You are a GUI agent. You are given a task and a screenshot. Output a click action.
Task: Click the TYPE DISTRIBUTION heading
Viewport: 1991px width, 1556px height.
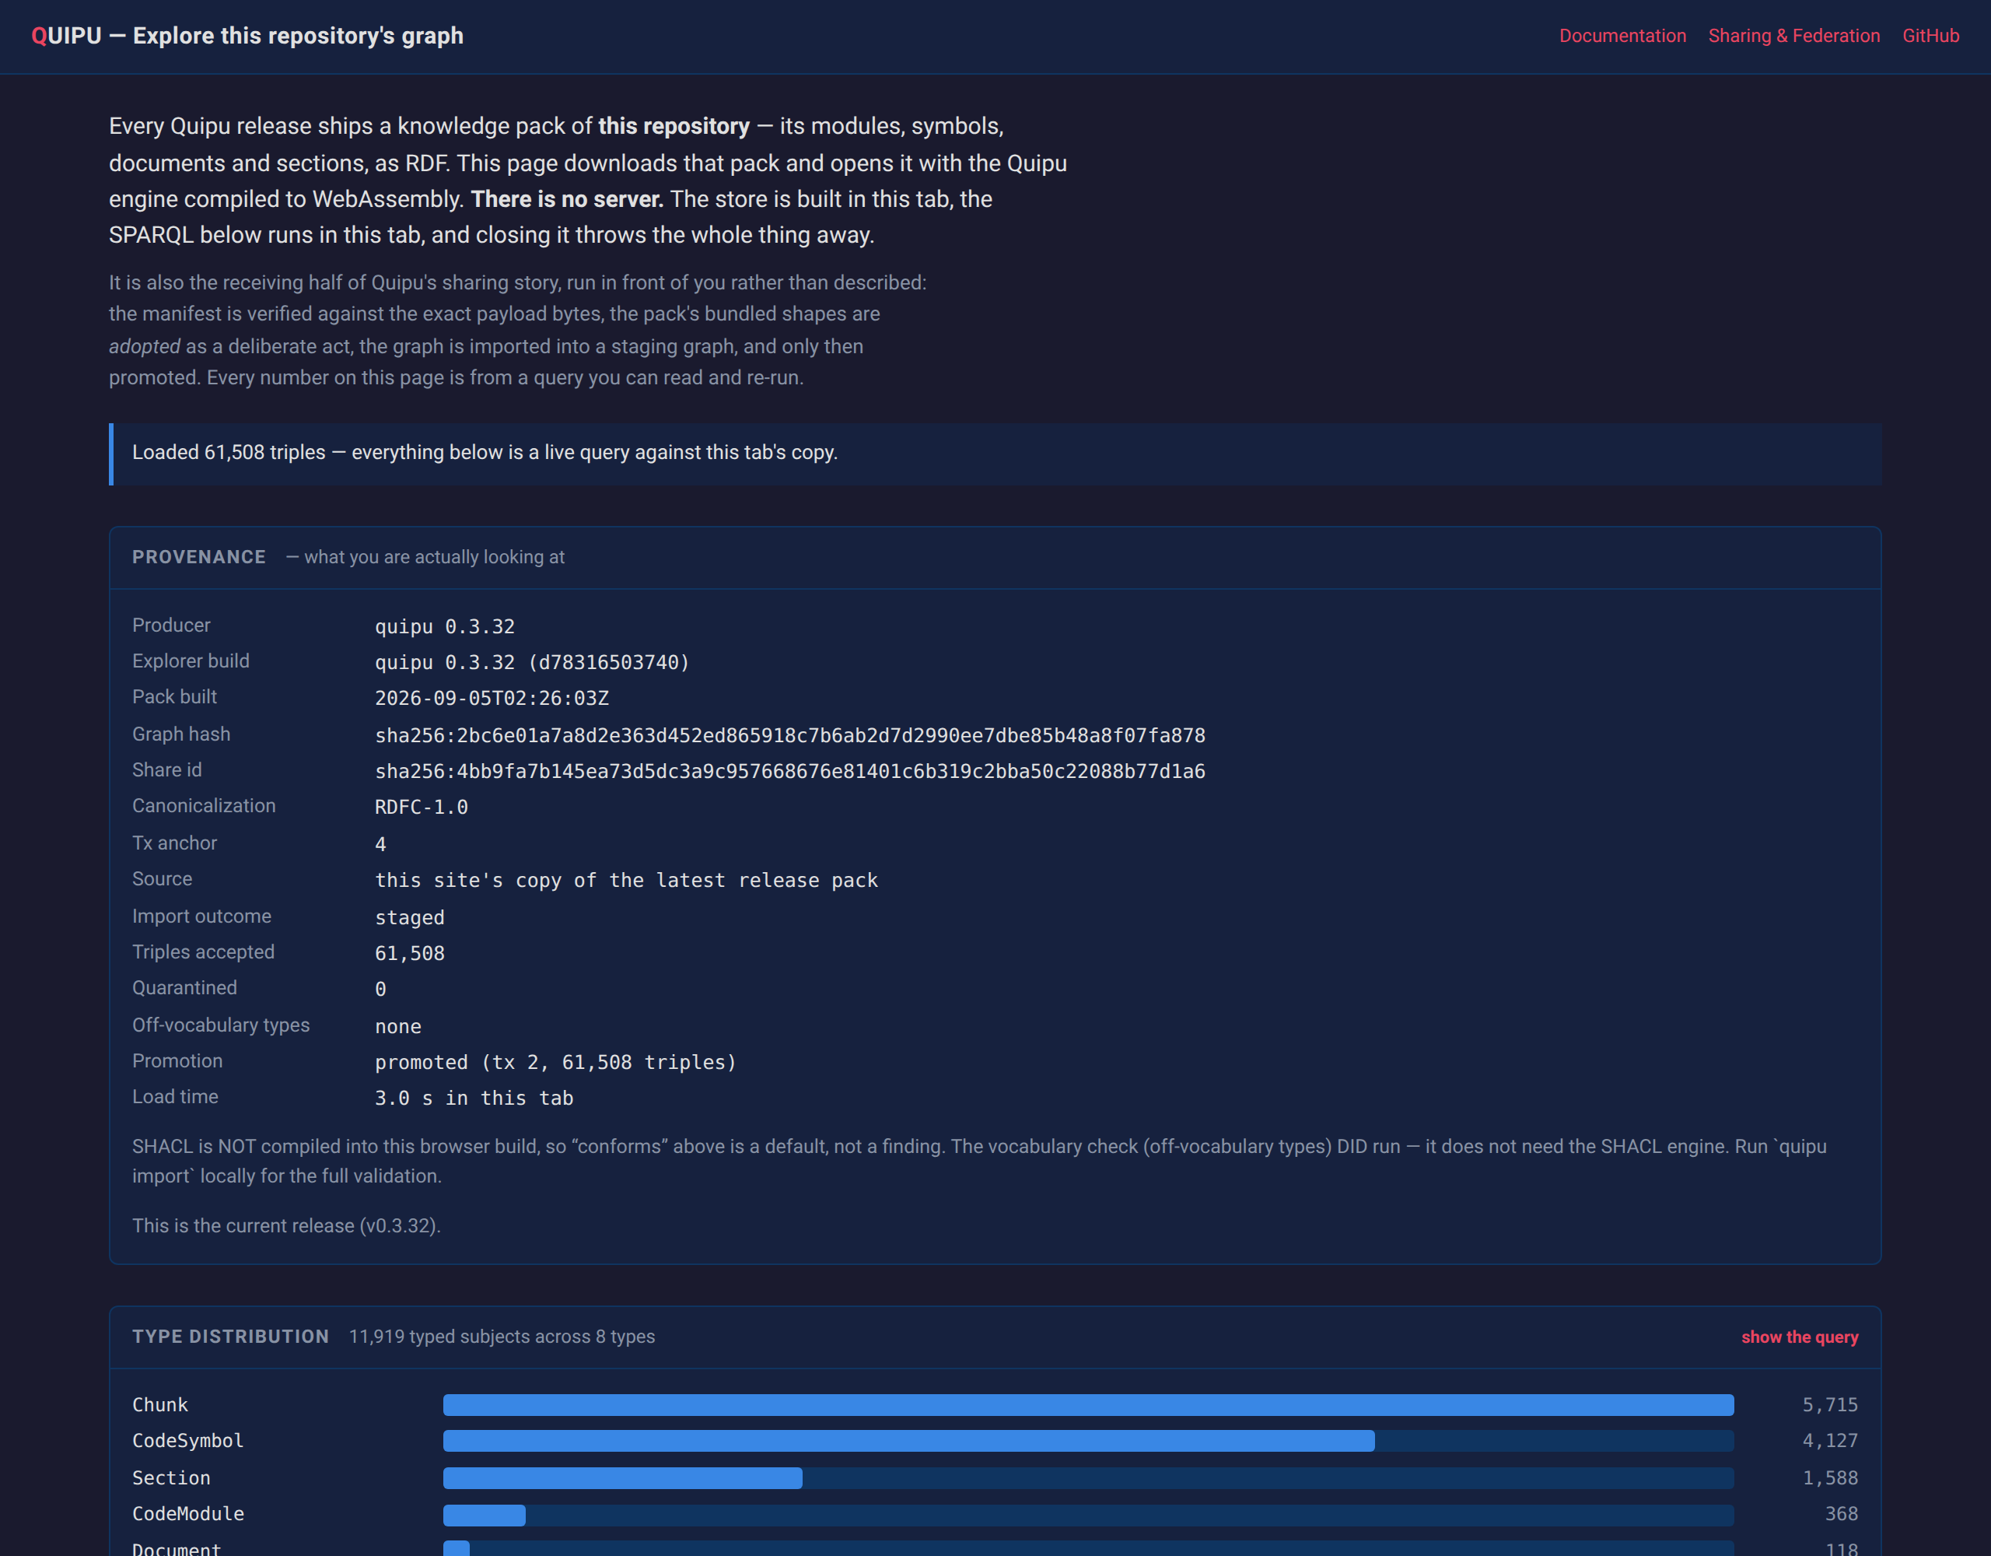tap(229, 1336)
